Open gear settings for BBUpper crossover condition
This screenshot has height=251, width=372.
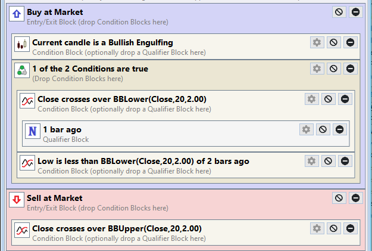coord(317,229)
